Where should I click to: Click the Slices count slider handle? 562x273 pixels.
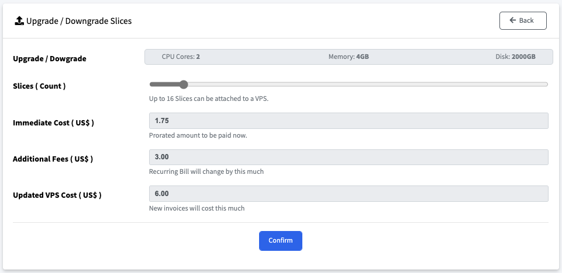184,85
